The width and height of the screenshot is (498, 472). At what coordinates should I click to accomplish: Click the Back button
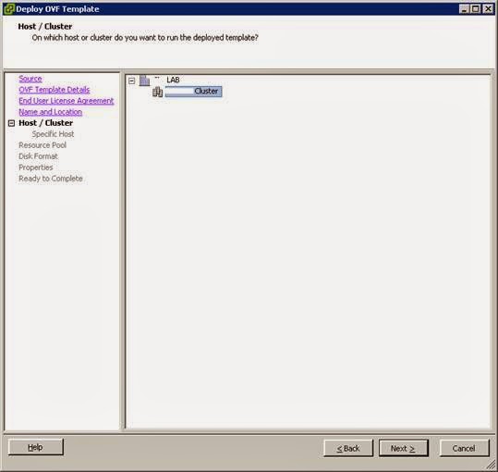pos(348,448)
